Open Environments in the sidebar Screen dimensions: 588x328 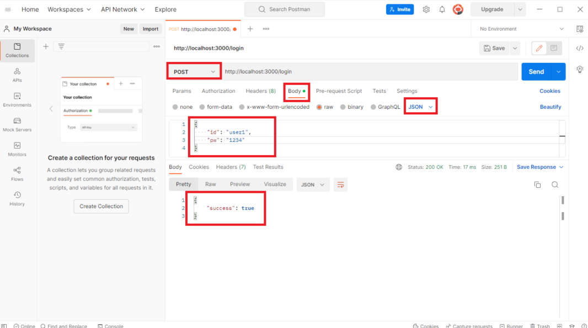(x=17, y=100)
